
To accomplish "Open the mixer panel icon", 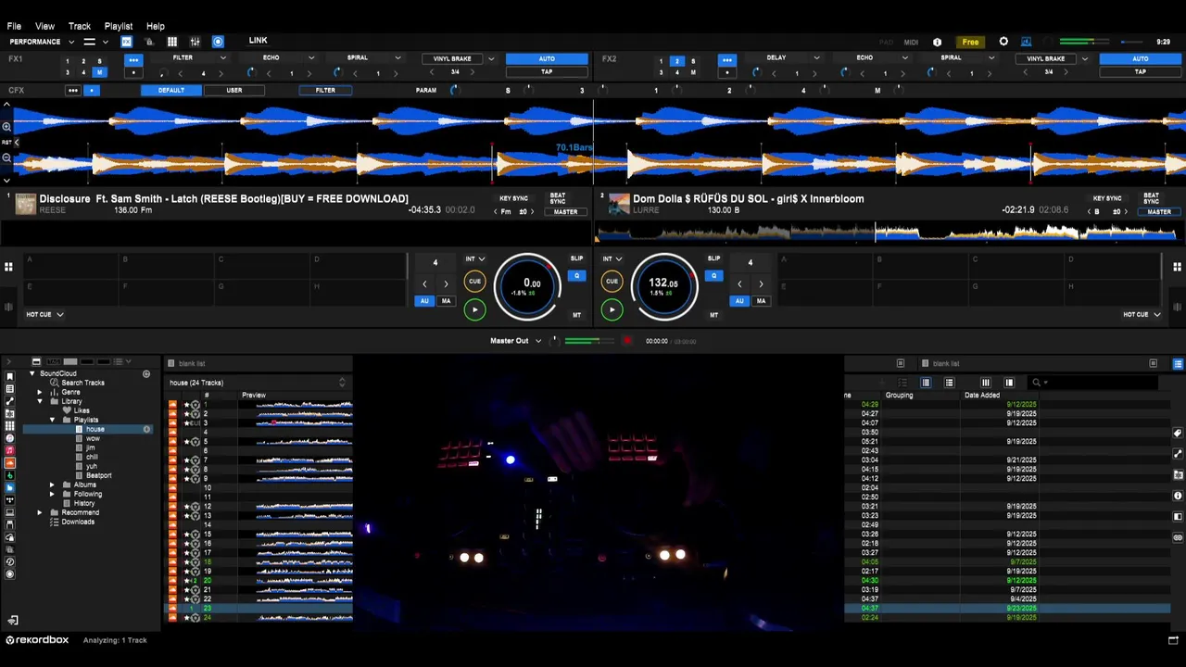I will (195, 42).
